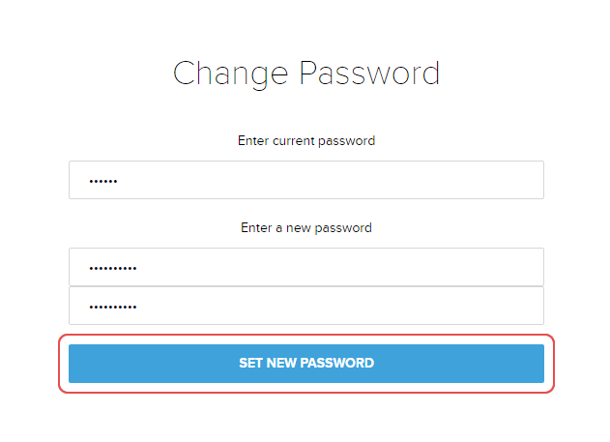Screen dimensions: 610x442
Task: Click the masked dots in bottom password field
Action: click(x=112, y=307)
